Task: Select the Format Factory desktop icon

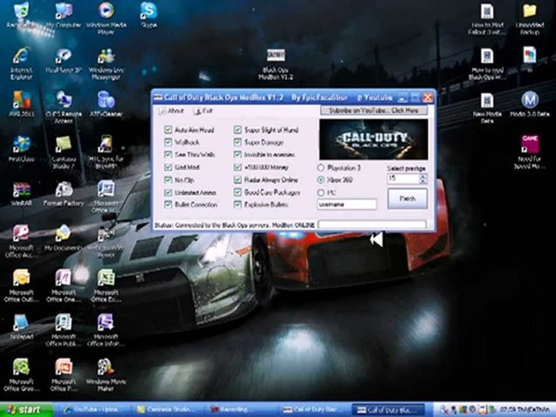Action: click(64, 193)
